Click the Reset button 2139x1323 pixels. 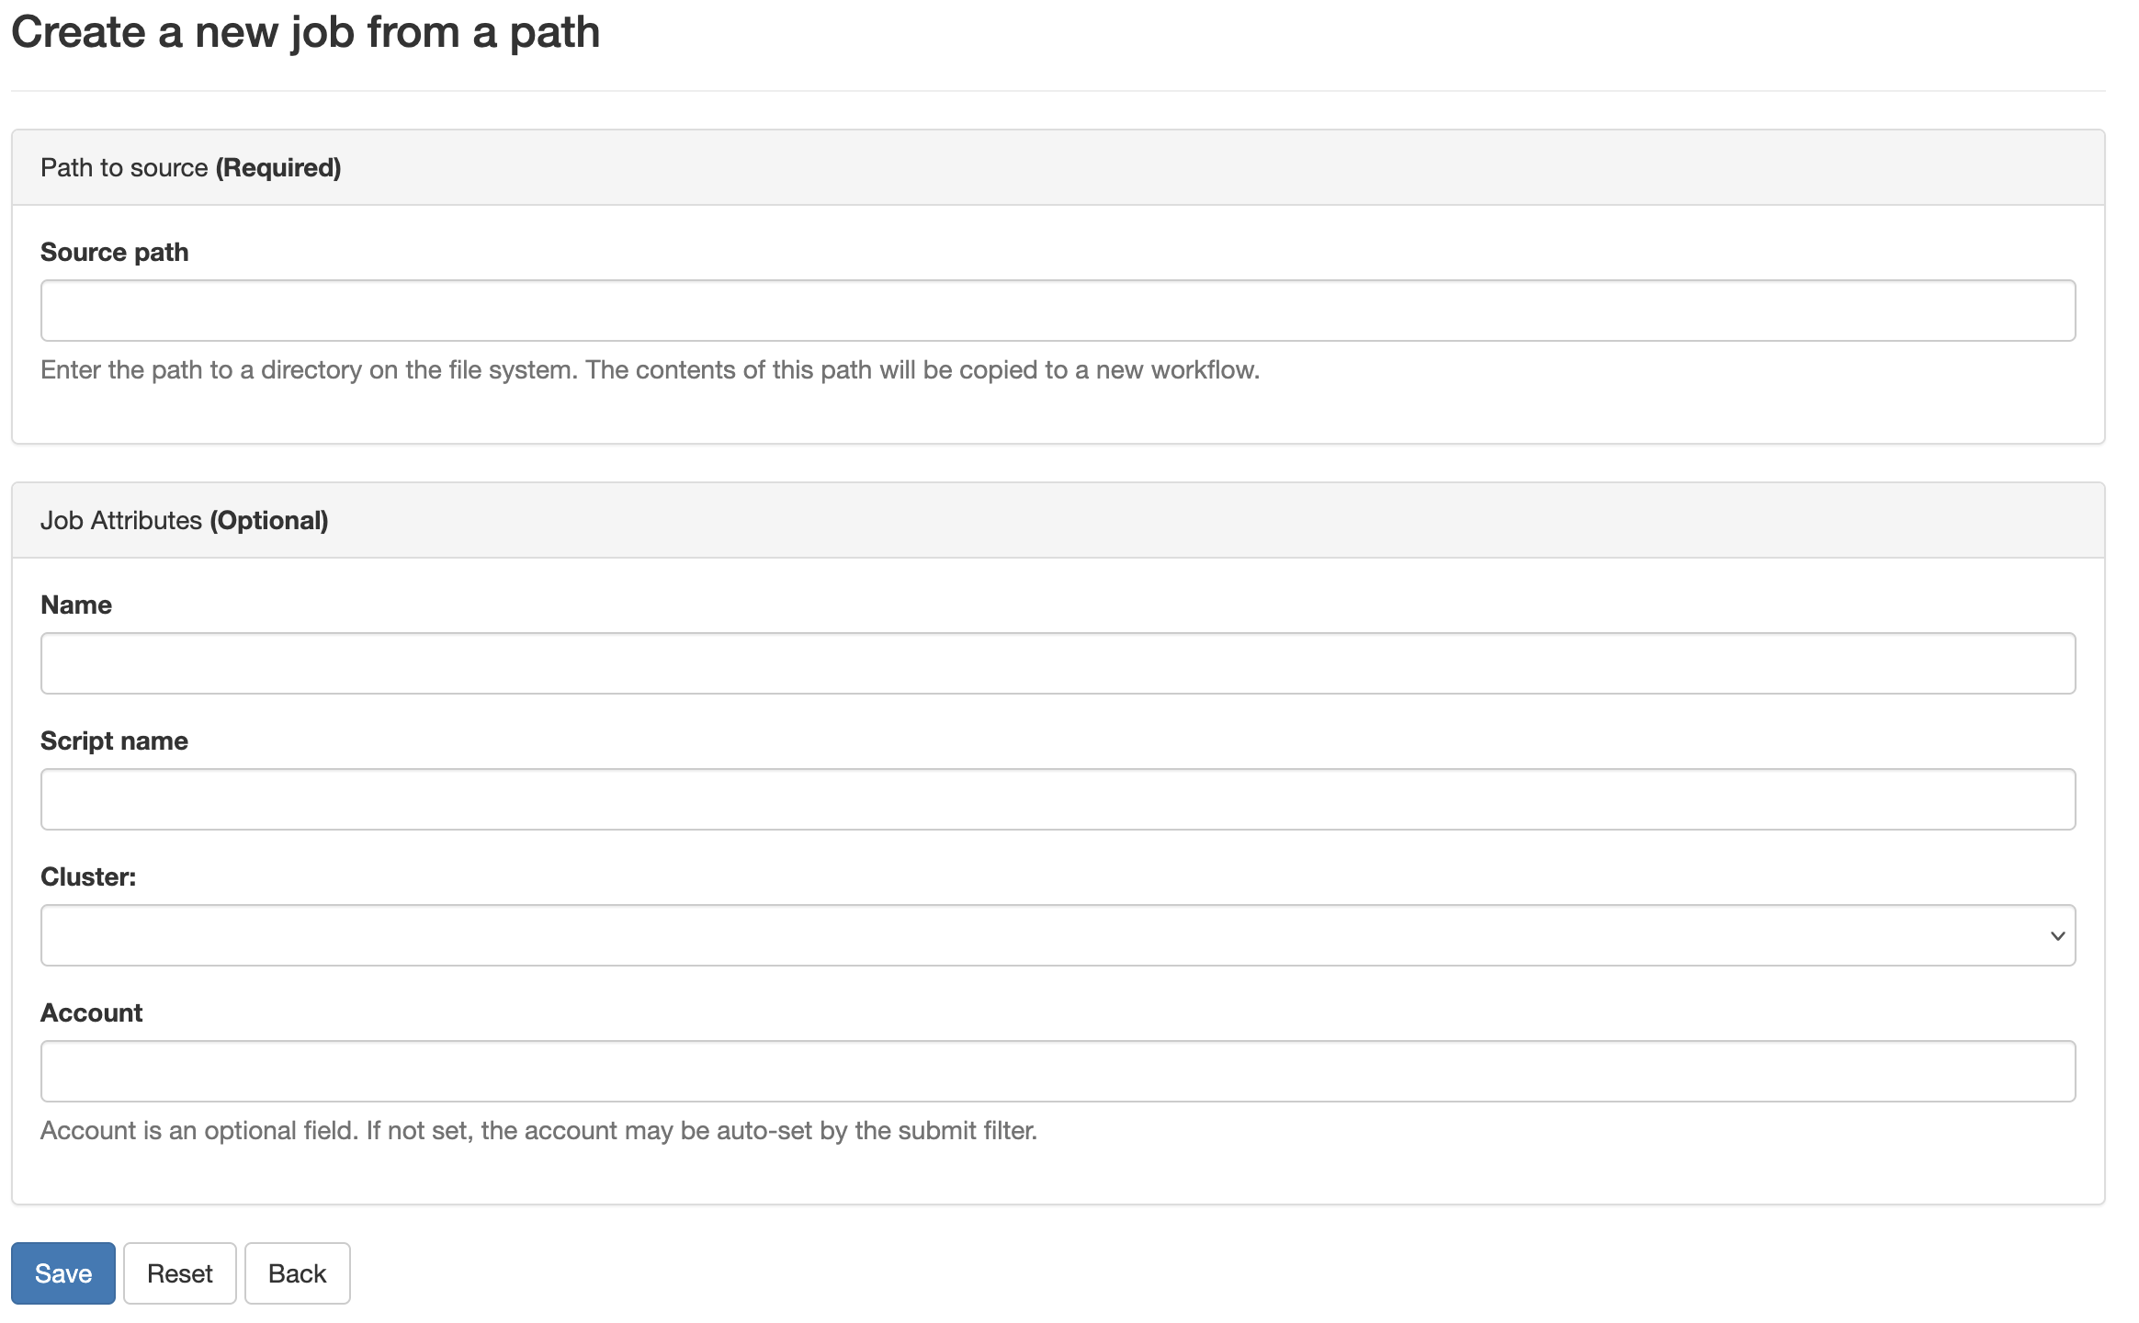179,1272
